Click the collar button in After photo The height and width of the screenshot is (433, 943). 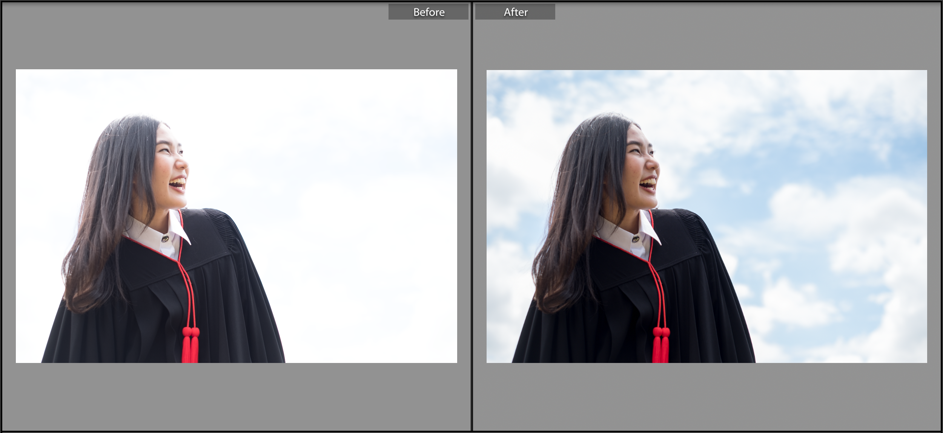pos(636,239)
